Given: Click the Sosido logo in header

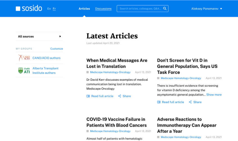Looking at the screenshot, I should [29, 9].
